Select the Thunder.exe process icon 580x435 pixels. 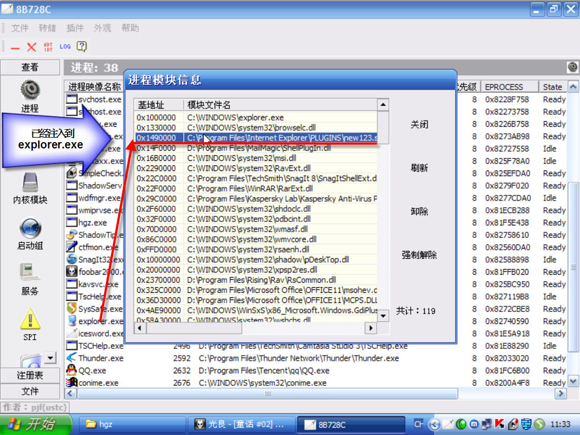pyautogui.click(x=71, y=358)
